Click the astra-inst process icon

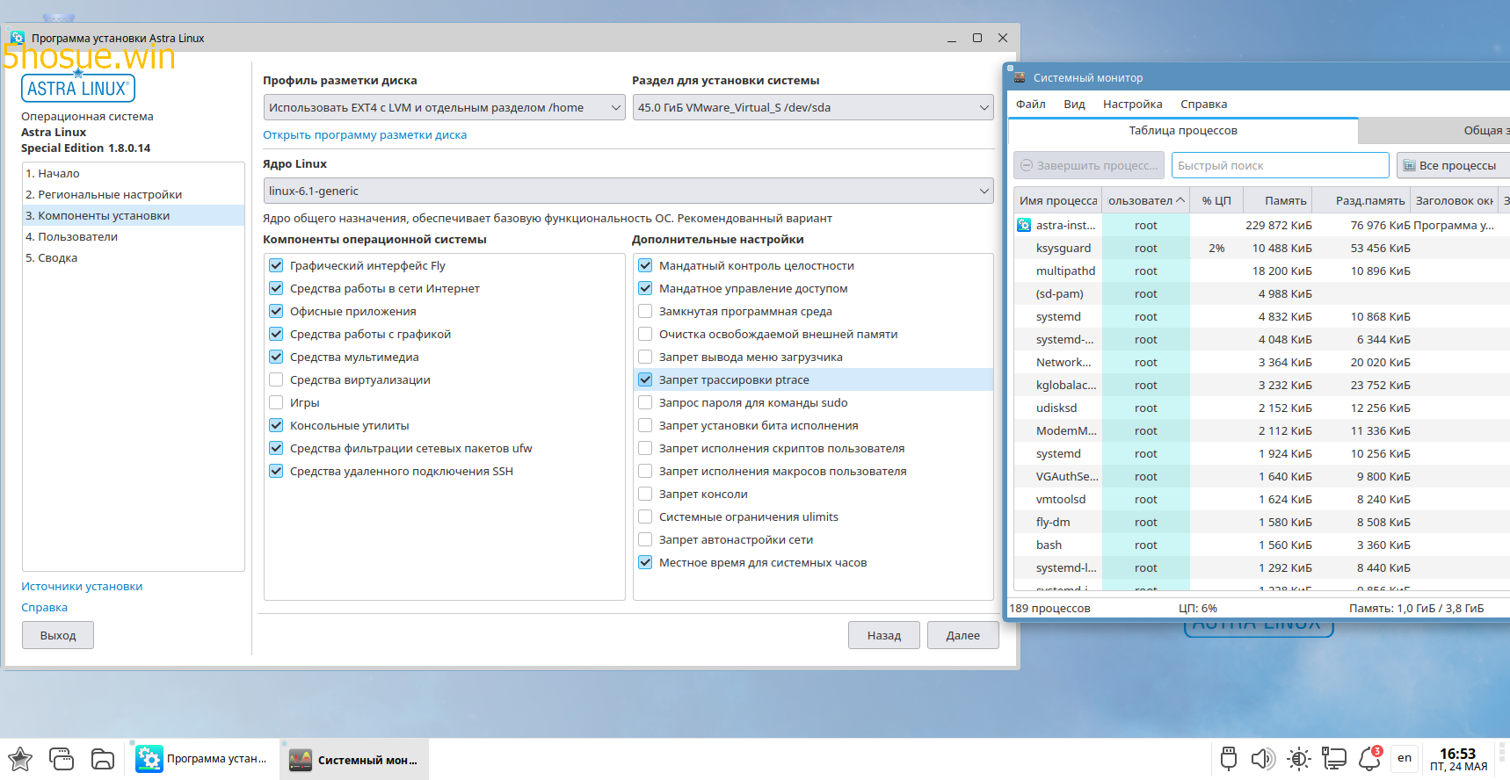coord(1024,225)
